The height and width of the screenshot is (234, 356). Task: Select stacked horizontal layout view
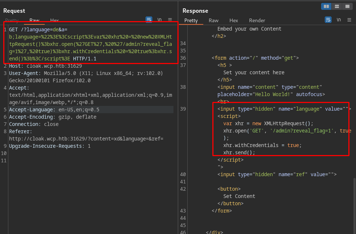click(337, 6)
